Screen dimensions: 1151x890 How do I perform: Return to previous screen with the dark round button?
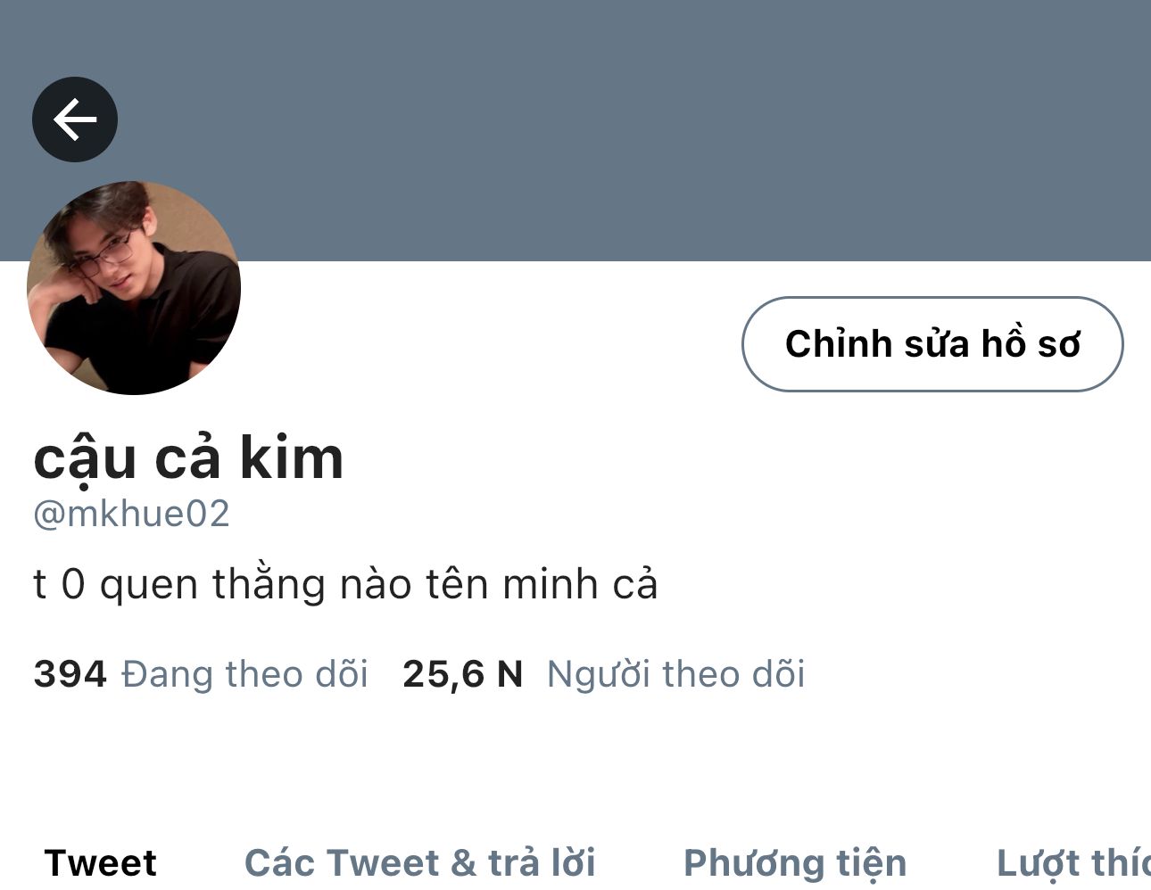pyautogui.click(x=75, y=119)
